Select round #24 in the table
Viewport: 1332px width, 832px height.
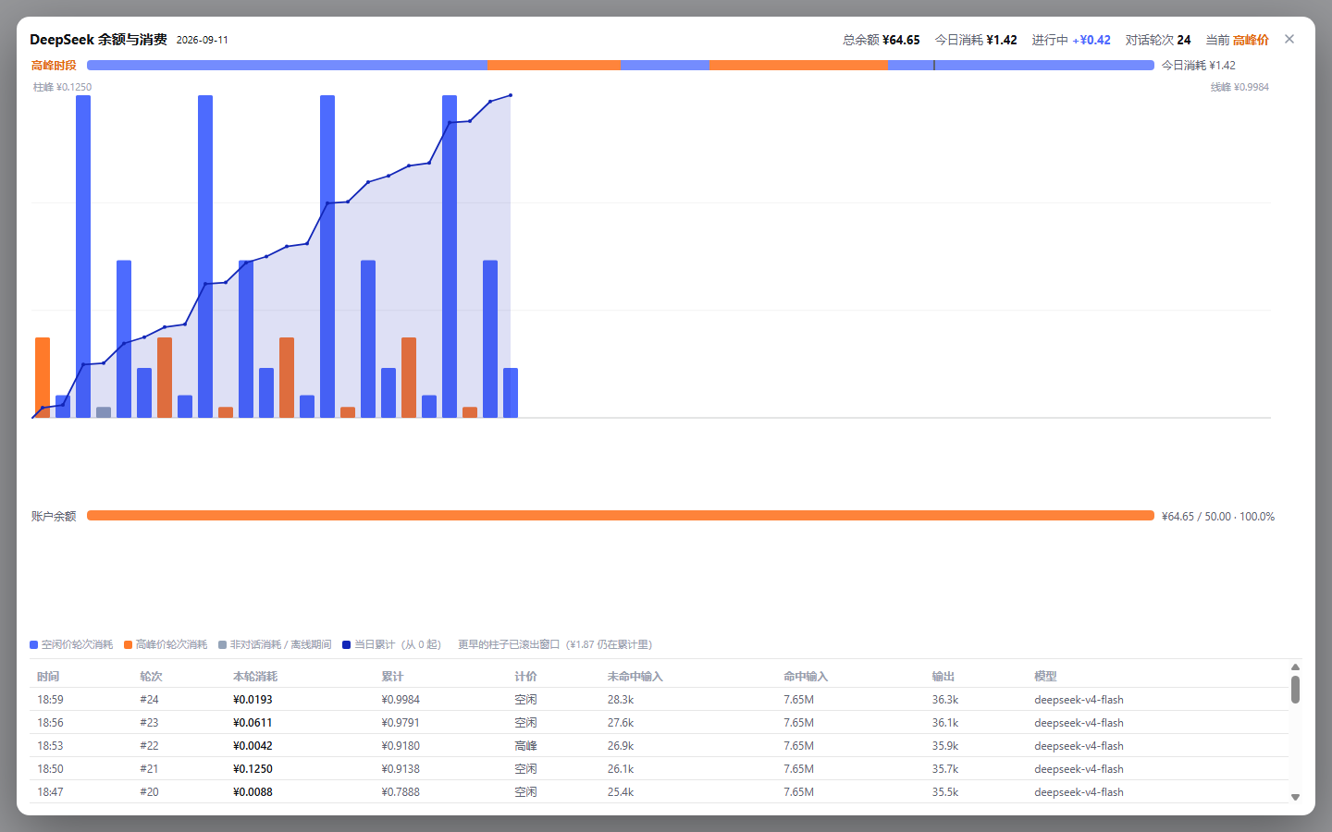click(149, 700)
